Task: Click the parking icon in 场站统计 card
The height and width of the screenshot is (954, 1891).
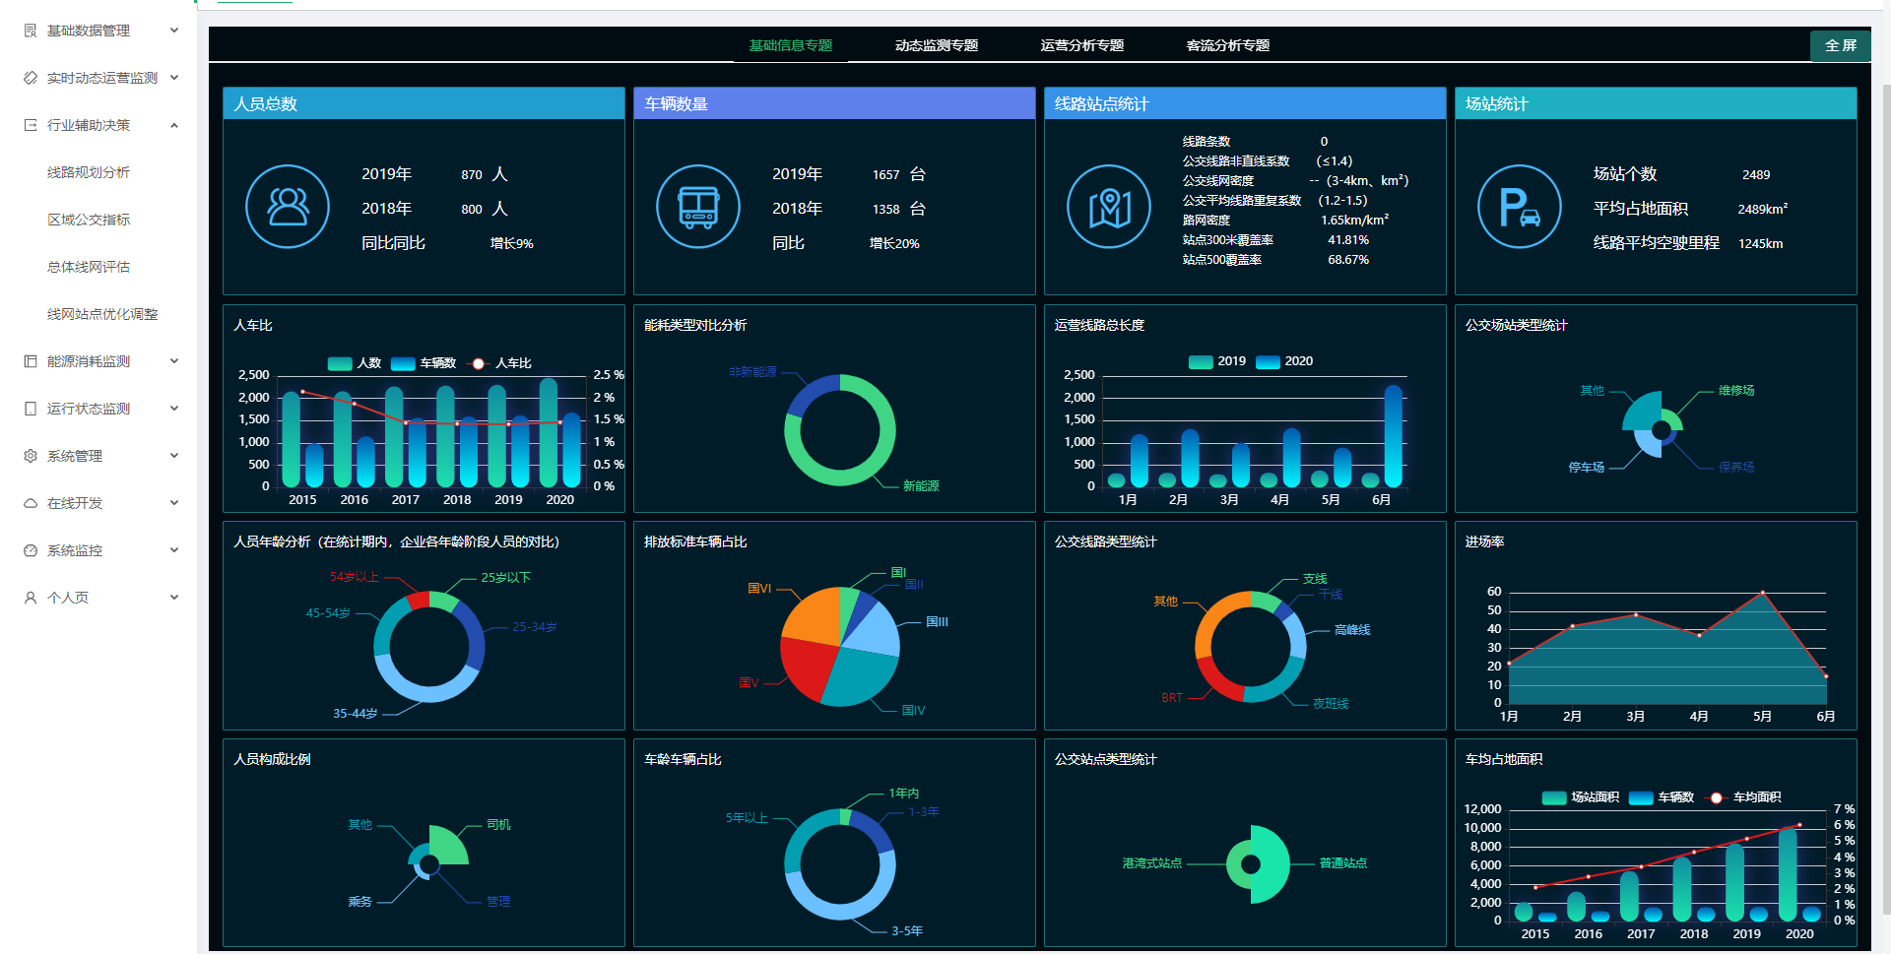Action: point(1520,207)
